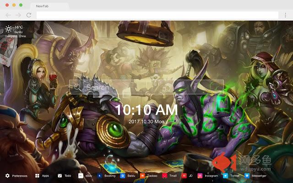Viewport: 293px width, 183px height.
Task: Click the yellow macOS minimize button
Action: 14,5
